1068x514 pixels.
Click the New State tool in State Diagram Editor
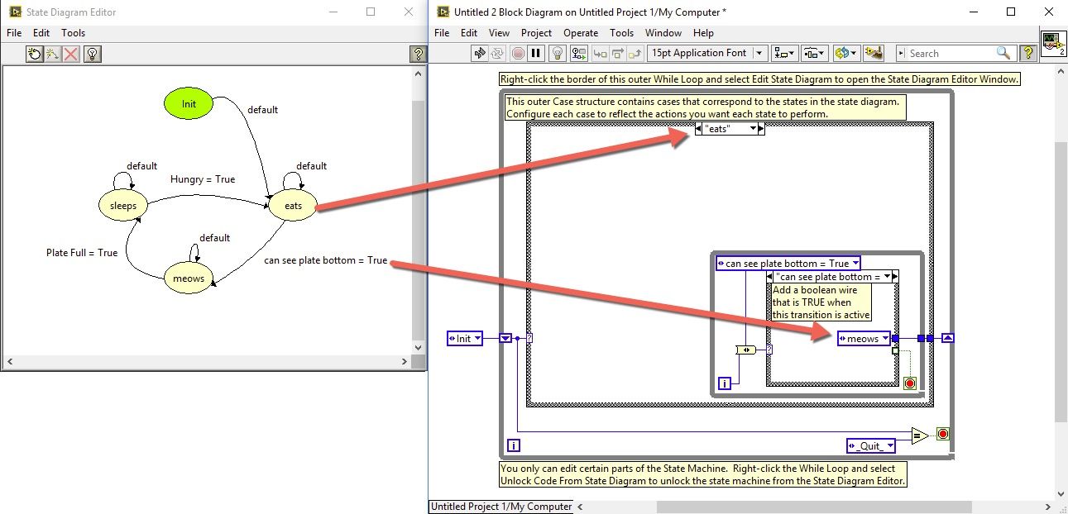pos(34,55)
